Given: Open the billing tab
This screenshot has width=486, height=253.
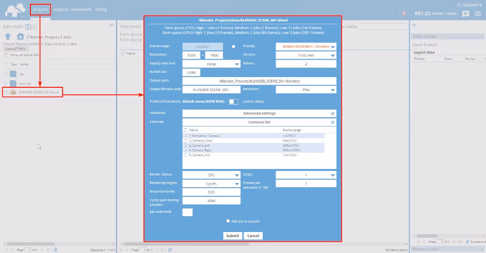Looking at the screenshot, I should 101,9.
